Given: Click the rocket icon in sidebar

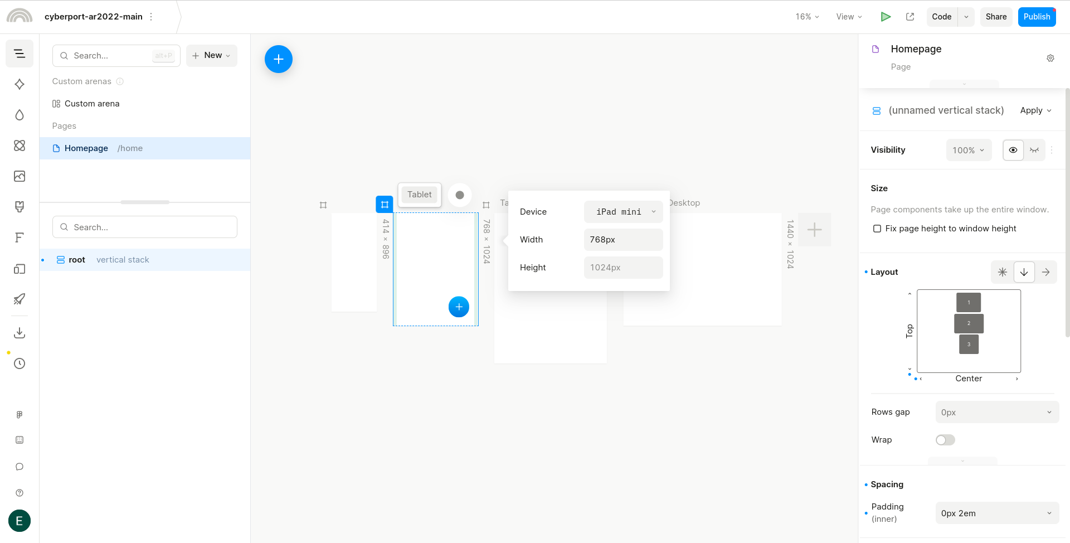Looking at the screenshot, I should tap(20, 299).
